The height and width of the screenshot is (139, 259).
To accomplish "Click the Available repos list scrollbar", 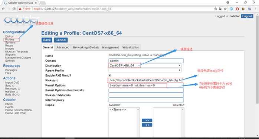I will 138,122.
